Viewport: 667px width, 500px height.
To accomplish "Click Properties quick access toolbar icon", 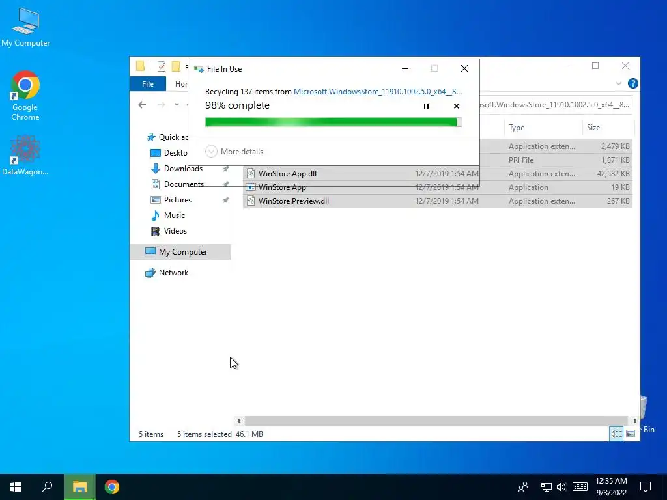I will (x=162, y=66).
